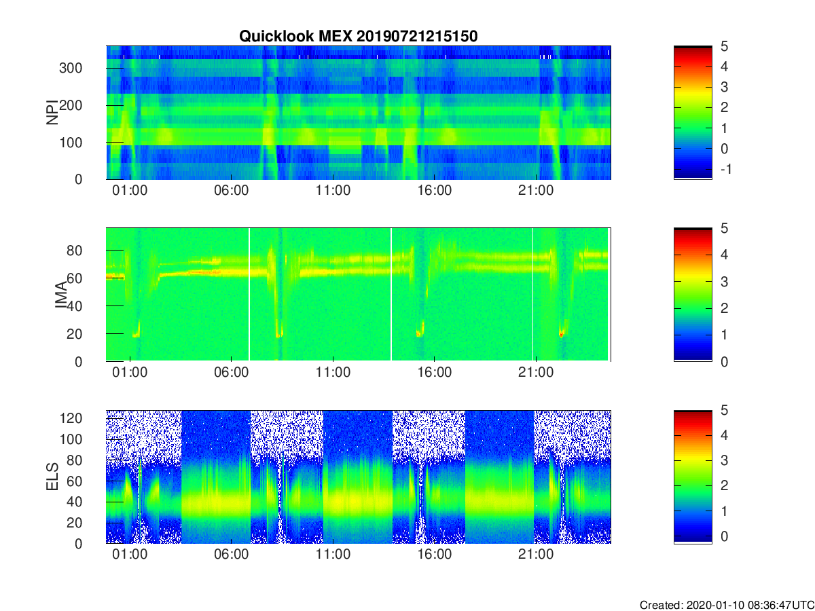Click the 01:00 tick under ELS plot
Screen dimensions: 815x611
tap(130, 555)
